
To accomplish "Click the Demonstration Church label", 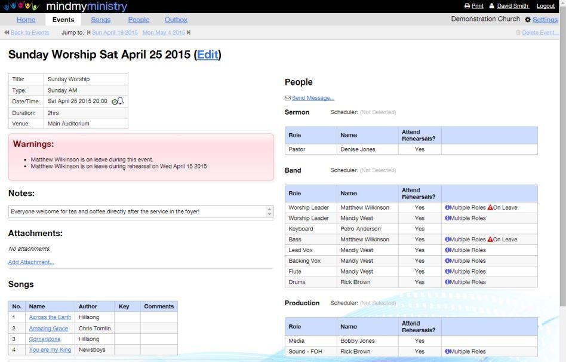I will (485, 19).
